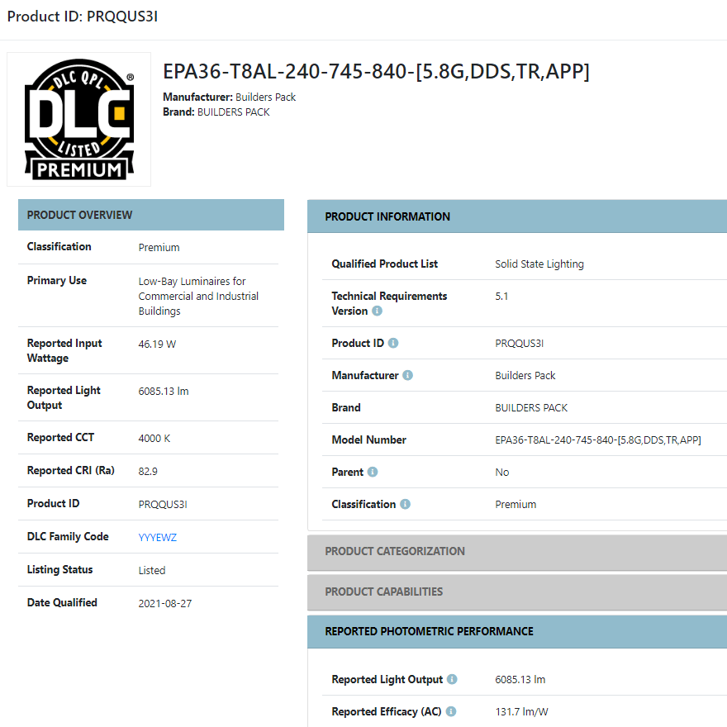
Task: Click info icon beside Product ID label
Action: click(x=393, y=343)
